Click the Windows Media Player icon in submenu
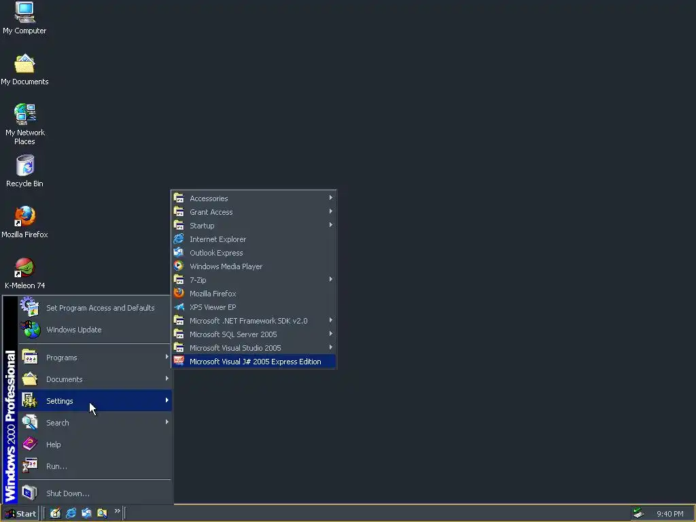Viewport: 696px width, 522px height. pyautogui.click(x=179, y=266)
